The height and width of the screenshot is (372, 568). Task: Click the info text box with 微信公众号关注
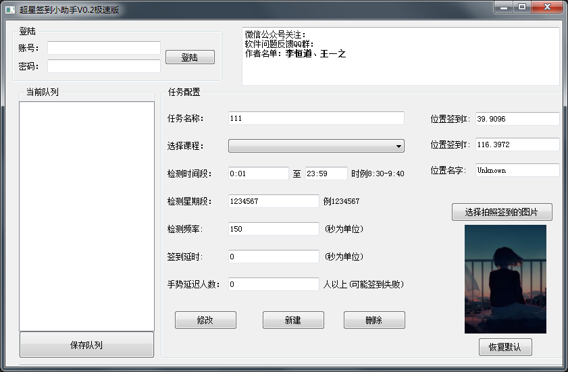pos(401,56)
